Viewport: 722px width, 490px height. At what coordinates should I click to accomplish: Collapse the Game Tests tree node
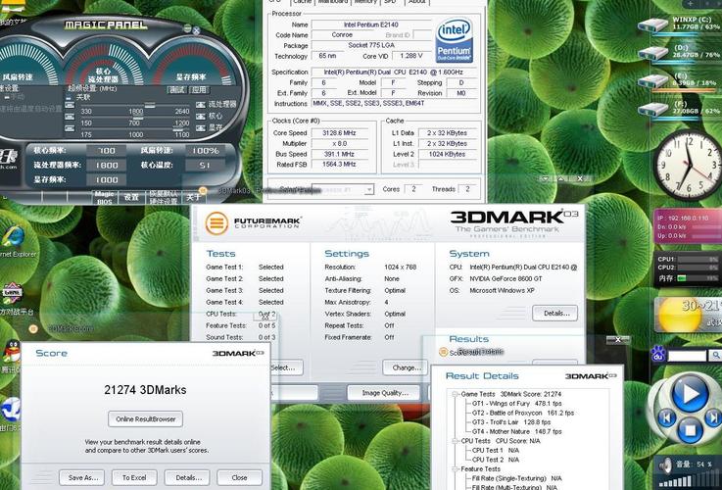455,394
